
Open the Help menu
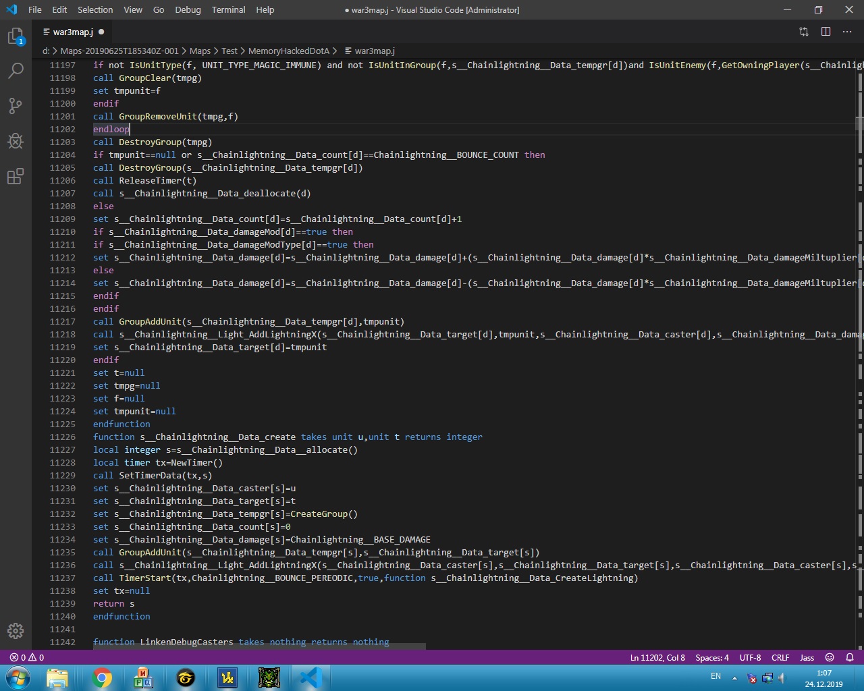[x=265, y=9]
